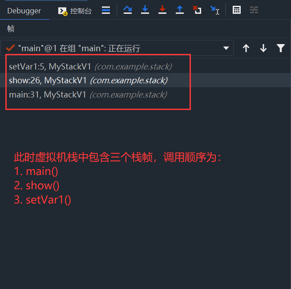Click the Drop Frame icon
Viewport: 291px width, 289px height.
[197, 10]
